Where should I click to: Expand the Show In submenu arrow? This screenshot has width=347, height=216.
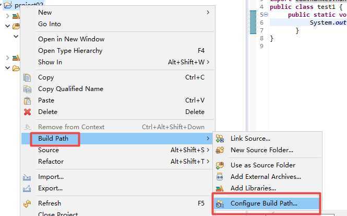[208, 62]
